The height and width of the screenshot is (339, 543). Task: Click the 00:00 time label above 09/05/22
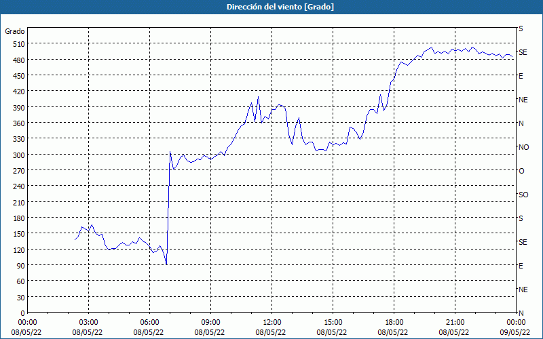pos(515,323)
